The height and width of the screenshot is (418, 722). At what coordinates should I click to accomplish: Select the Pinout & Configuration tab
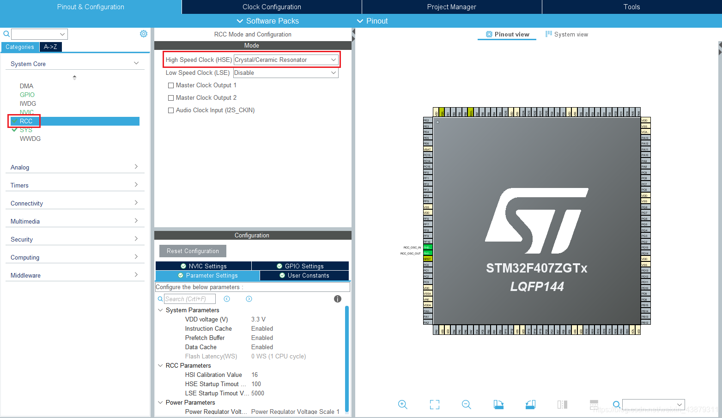click(x=91, y=7)
